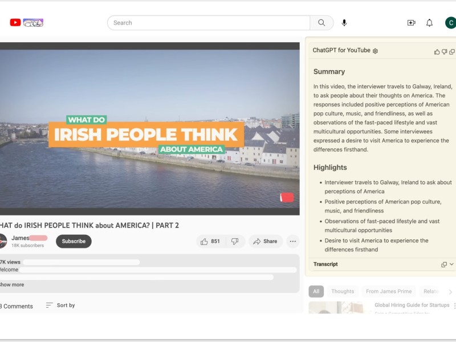Click the Highlights heading
This screenshot has height=342, width=456.
coord(330,168)
